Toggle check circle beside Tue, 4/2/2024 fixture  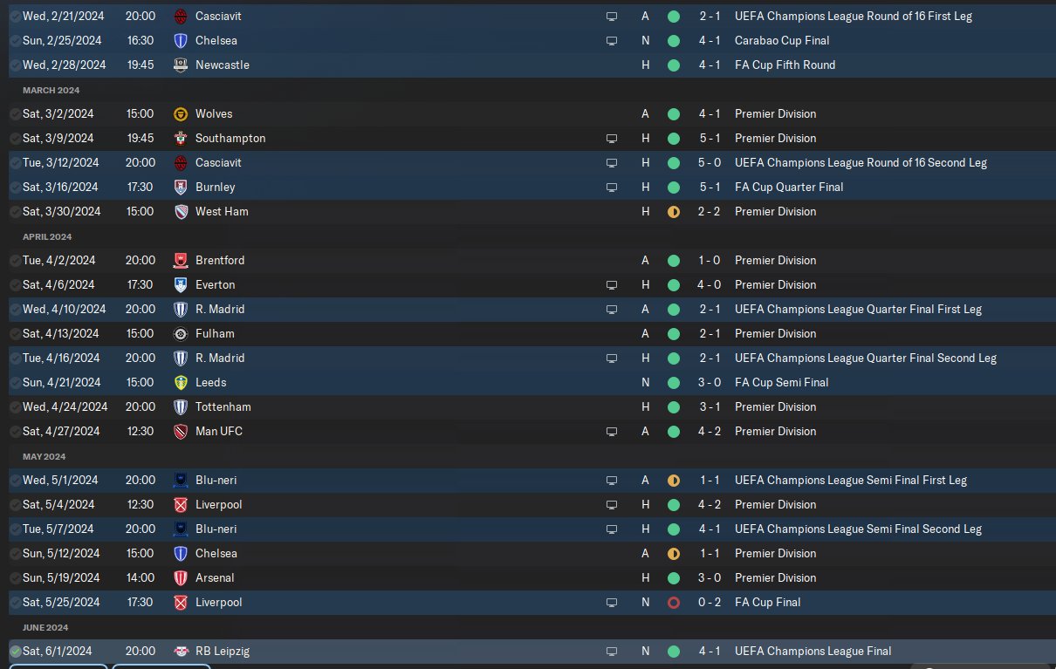tap(15, 260)
